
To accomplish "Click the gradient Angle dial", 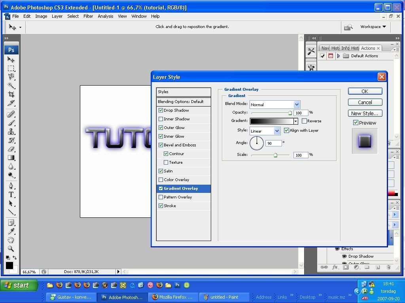I will coord(256,143).
